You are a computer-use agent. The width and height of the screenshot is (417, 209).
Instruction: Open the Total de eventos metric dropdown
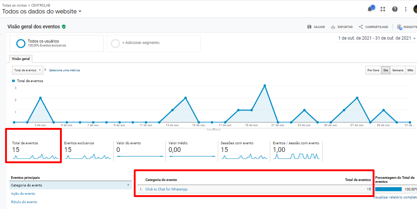point(27,70)
